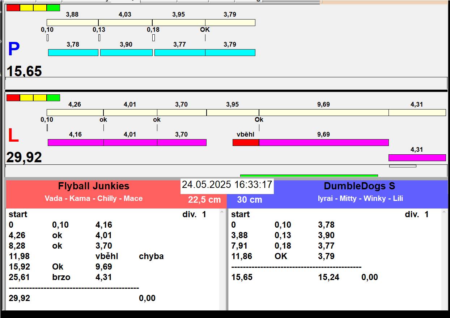Select the red L lane letter
The width and height of the screenshot is (450, 318).
13,136
